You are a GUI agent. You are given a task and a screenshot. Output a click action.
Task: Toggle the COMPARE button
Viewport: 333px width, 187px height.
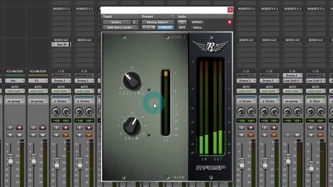coord(165,28)
